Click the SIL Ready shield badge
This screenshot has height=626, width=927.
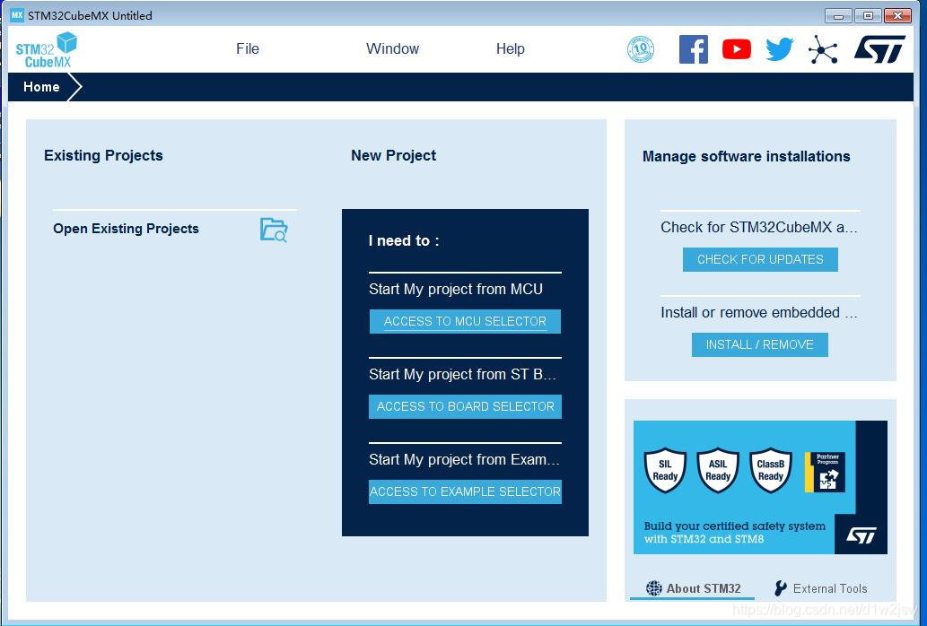click(x=665, y=470)
